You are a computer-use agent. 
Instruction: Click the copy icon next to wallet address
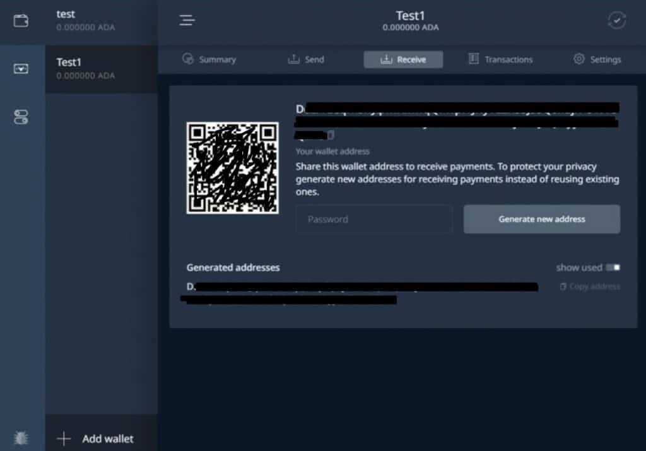point(329,134)
